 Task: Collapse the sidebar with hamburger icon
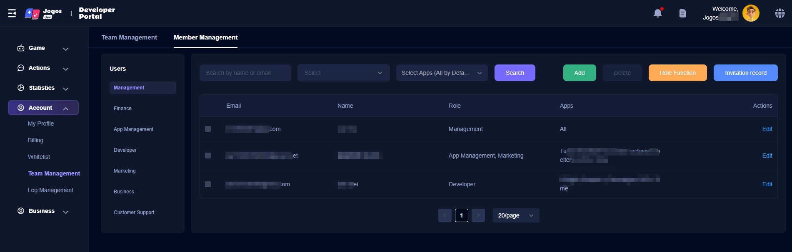[12, 13]
